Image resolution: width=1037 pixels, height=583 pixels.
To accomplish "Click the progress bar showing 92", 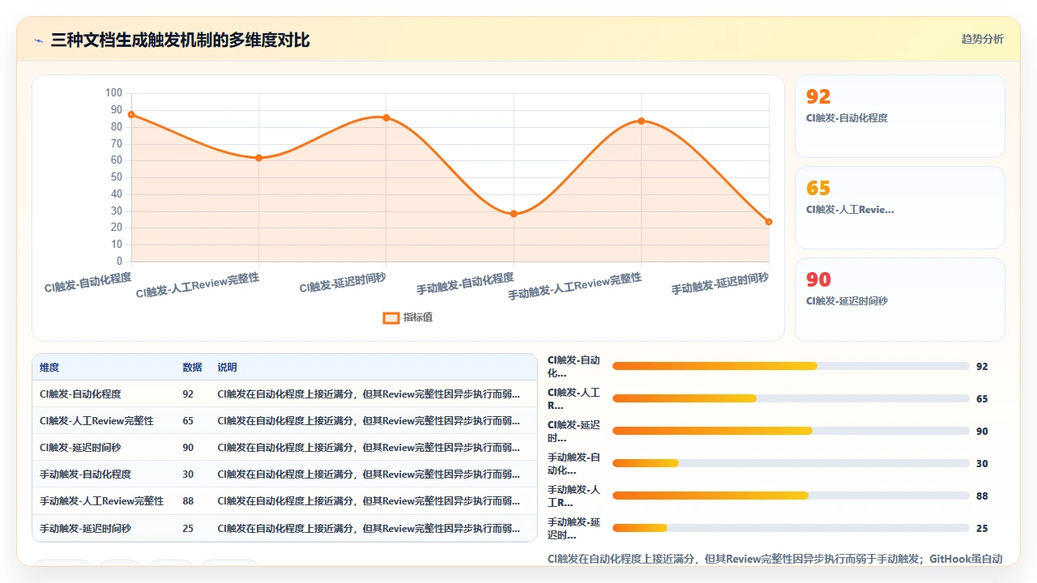I will click(x=791, y=366).
